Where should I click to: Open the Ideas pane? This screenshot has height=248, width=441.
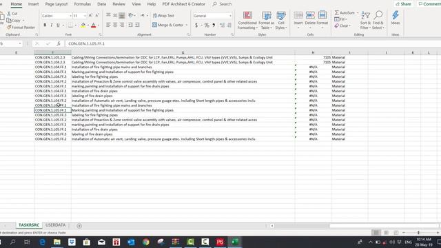395,18
